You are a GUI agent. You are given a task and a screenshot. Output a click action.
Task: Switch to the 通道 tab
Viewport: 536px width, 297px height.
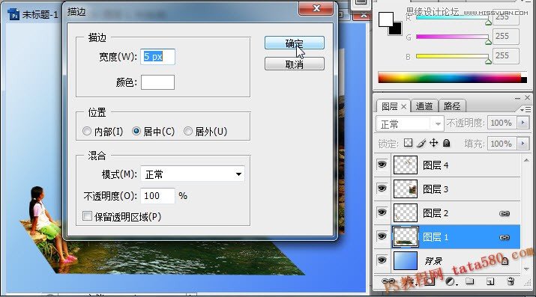click(424, 106)
